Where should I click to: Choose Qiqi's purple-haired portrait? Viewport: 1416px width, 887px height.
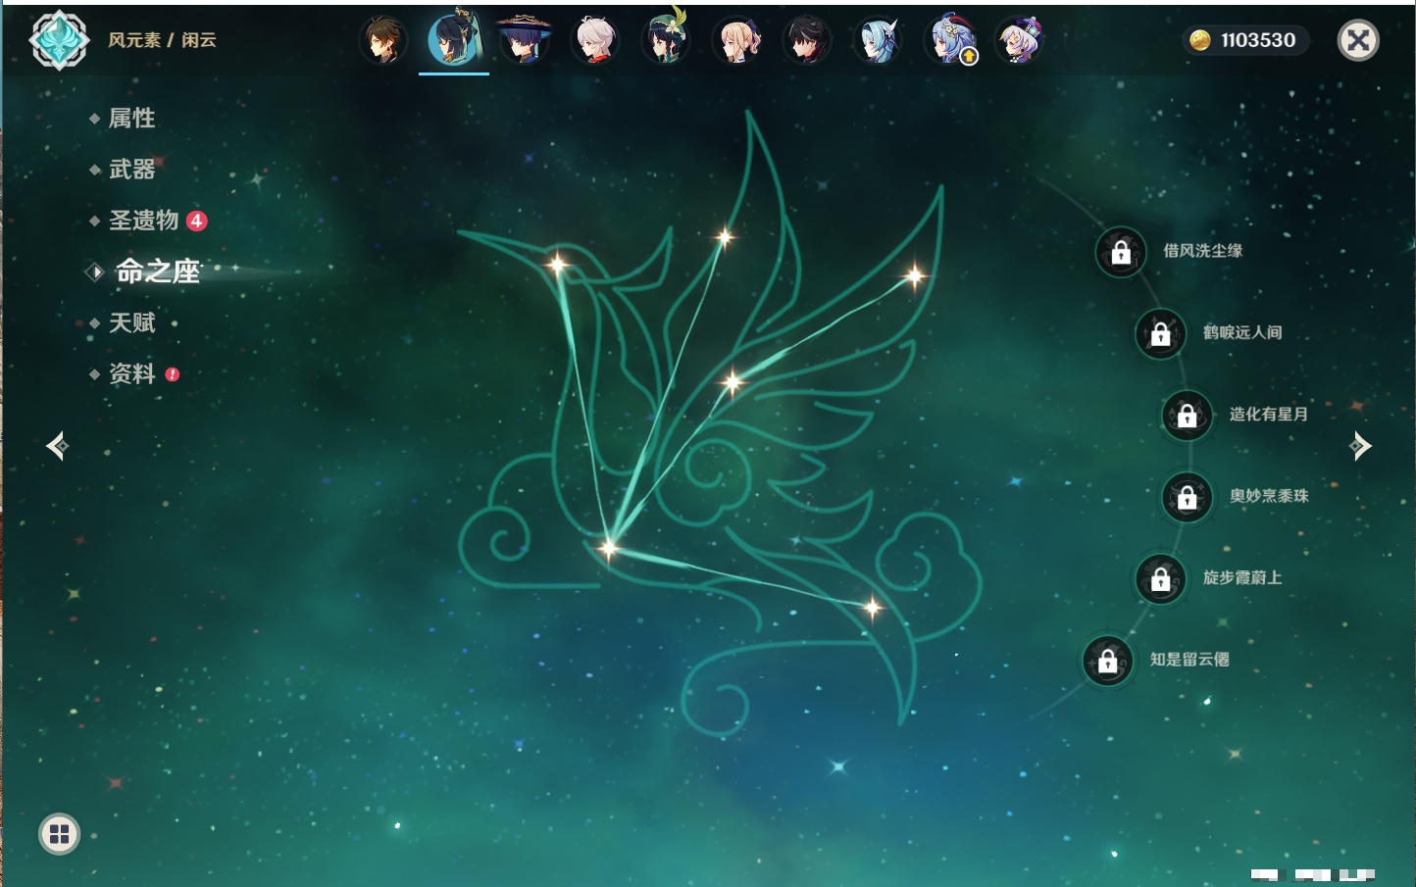click(1020, 41)
